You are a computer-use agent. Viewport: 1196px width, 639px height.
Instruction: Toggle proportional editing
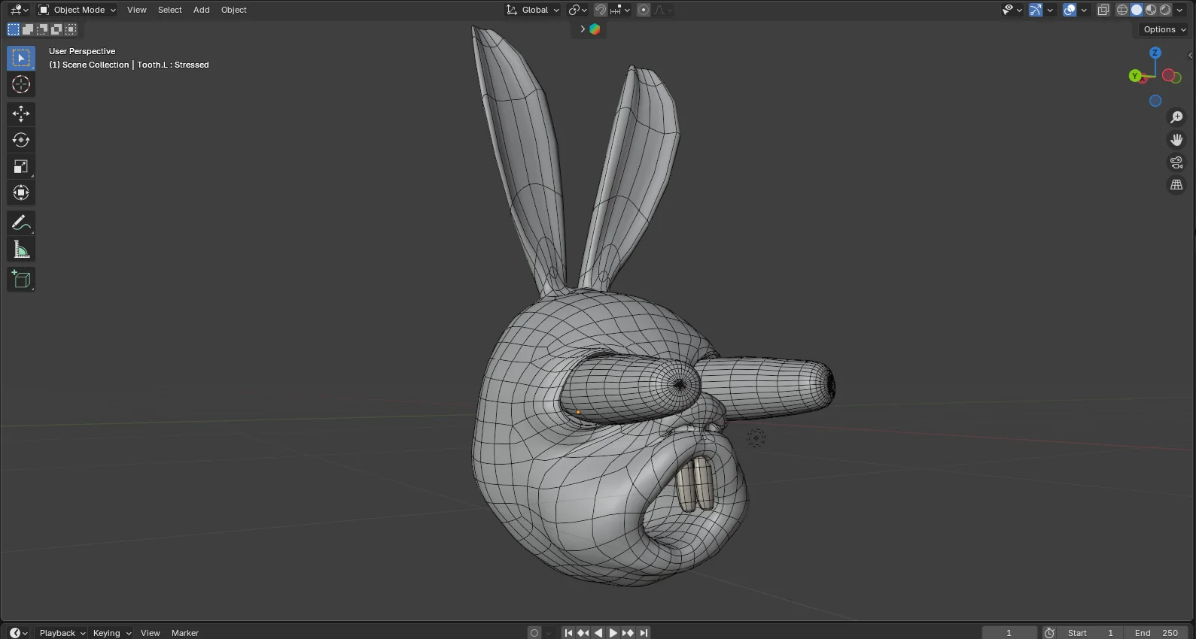tap(644, 10)
